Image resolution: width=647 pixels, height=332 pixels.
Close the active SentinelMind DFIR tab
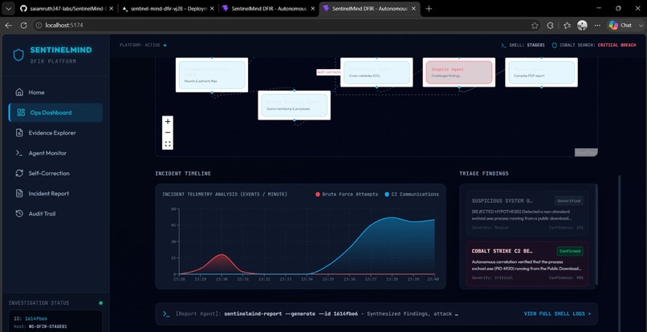click(413, 8)
